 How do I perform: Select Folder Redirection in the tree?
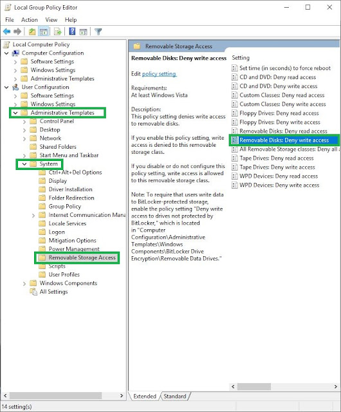71,198
